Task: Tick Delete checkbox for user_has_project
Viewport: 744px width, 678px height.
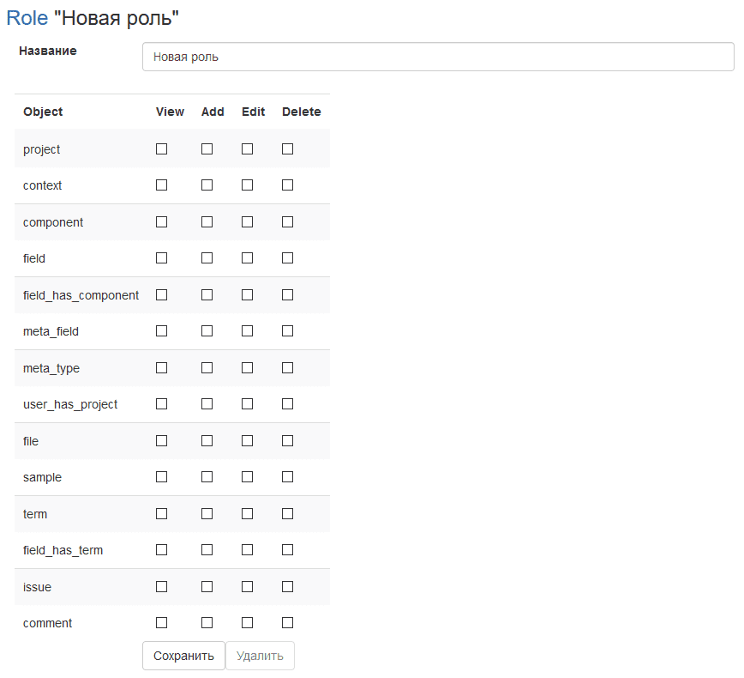Action: (x=287, y=403)
